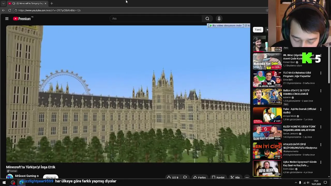
Task: Open options for the IRL Biraz Çılgınlık video
Action: pyautogui.click(x=321, y=56)
